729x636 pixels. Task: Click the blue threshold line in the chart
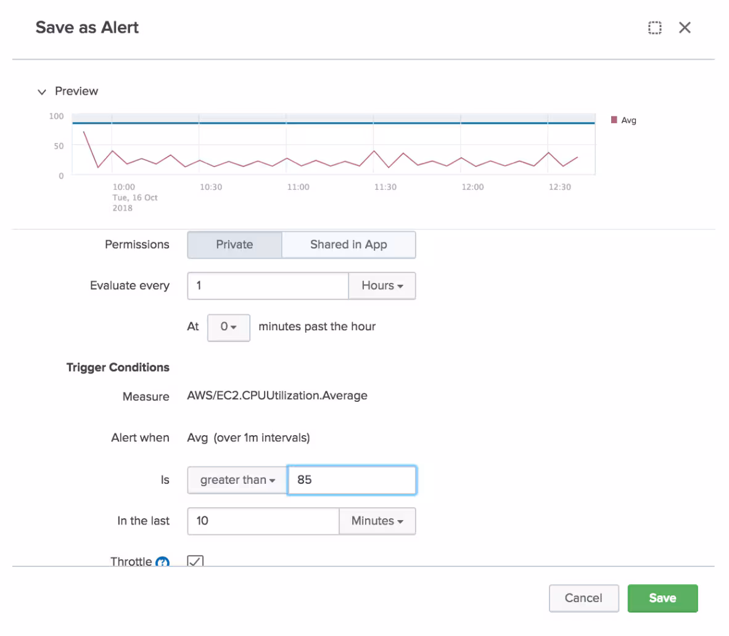coord(333,123)
